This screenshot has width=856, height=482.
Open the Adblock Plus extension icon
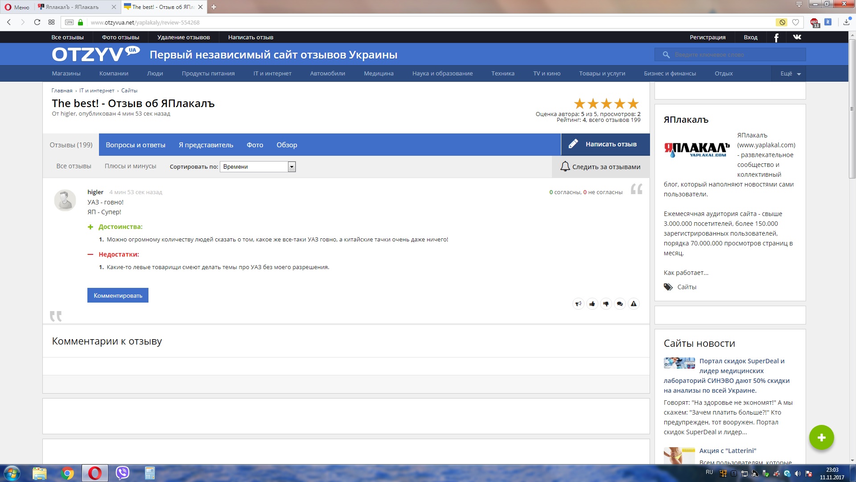pos(815,22)
